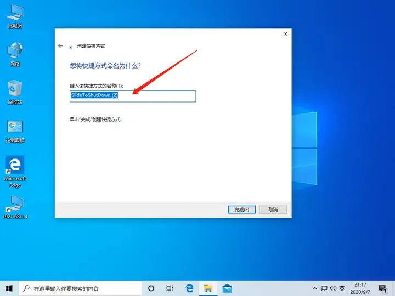
Task: Click the 创建快捷方式 dialog title
Action: tap(91, 46)
